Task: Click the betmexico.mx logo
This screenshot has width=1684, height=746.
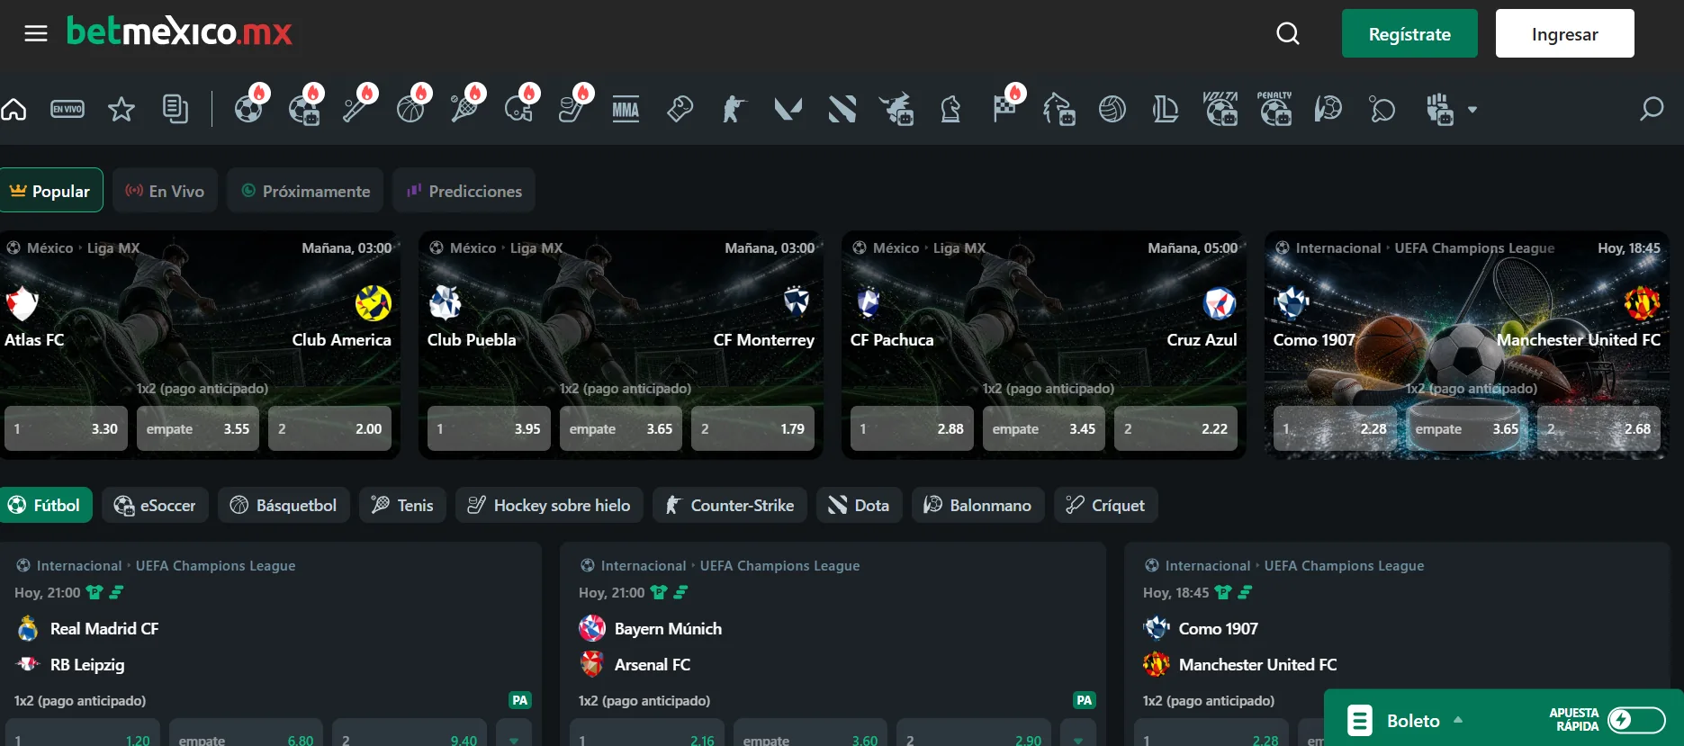Action: pos(179,32)
